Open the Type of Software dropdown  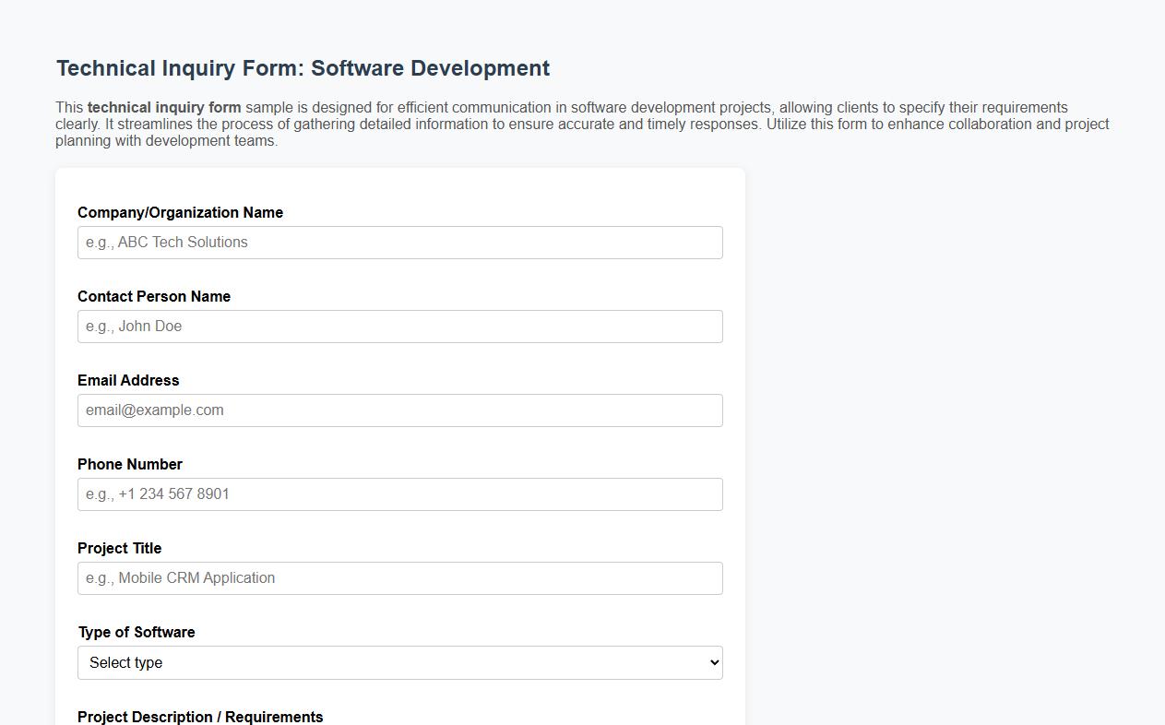click(x=399, y=662)
